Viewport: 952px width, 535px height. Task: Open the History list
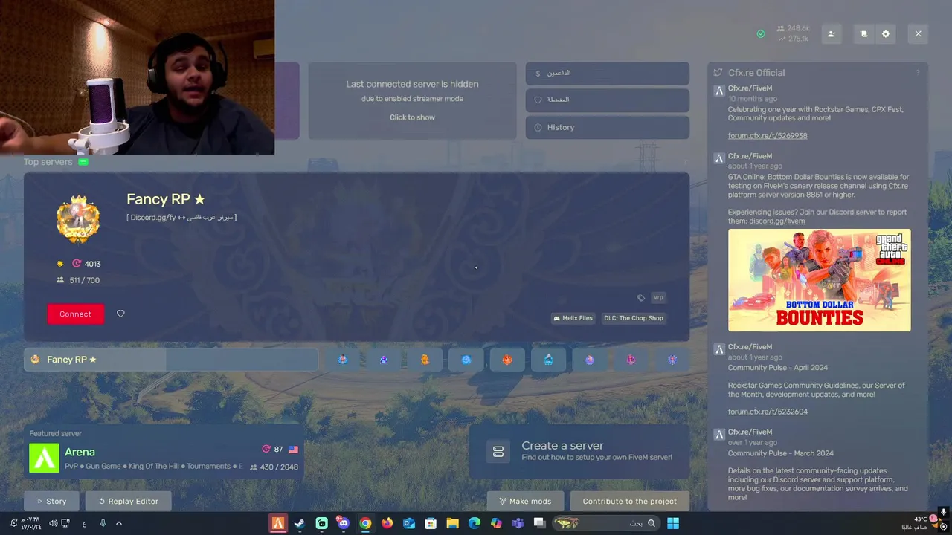coord(608,127)
